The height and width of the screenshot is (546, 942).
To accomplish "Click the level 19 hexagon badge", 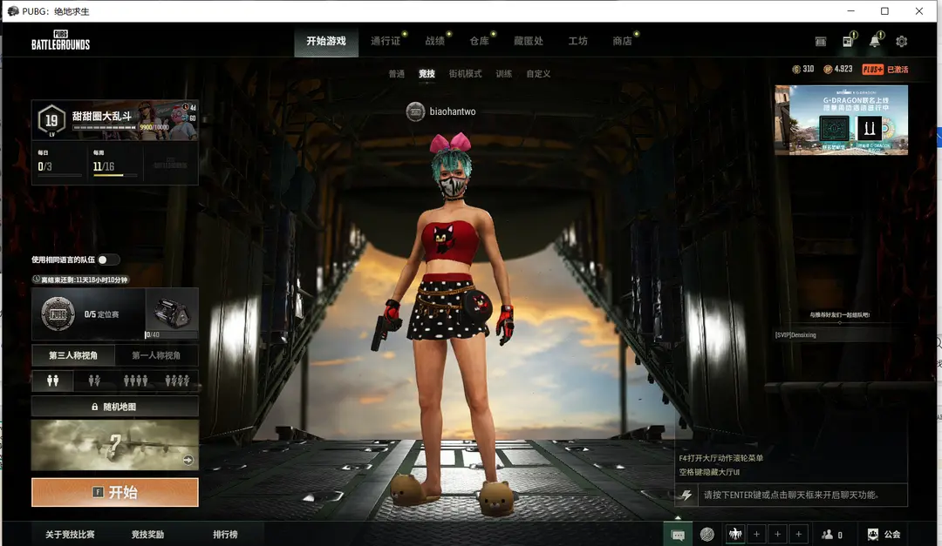I will [51, 120].
